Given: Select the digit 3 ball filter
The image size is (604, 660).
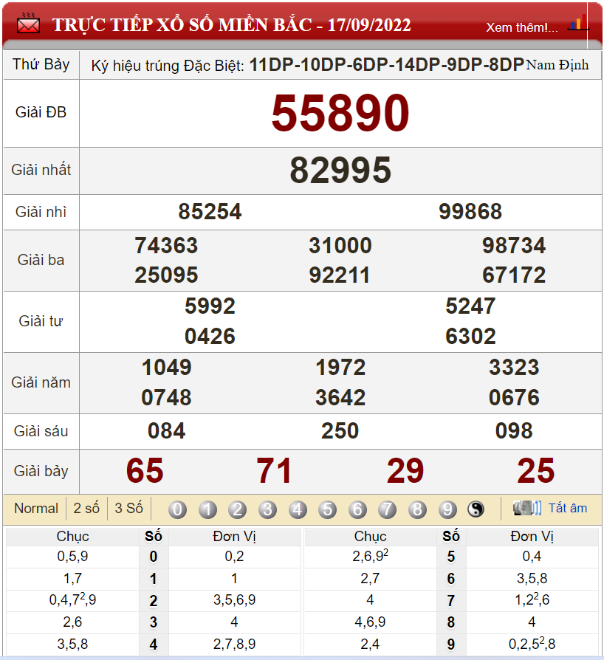Looking at the screenshot, I should point(267,509).
